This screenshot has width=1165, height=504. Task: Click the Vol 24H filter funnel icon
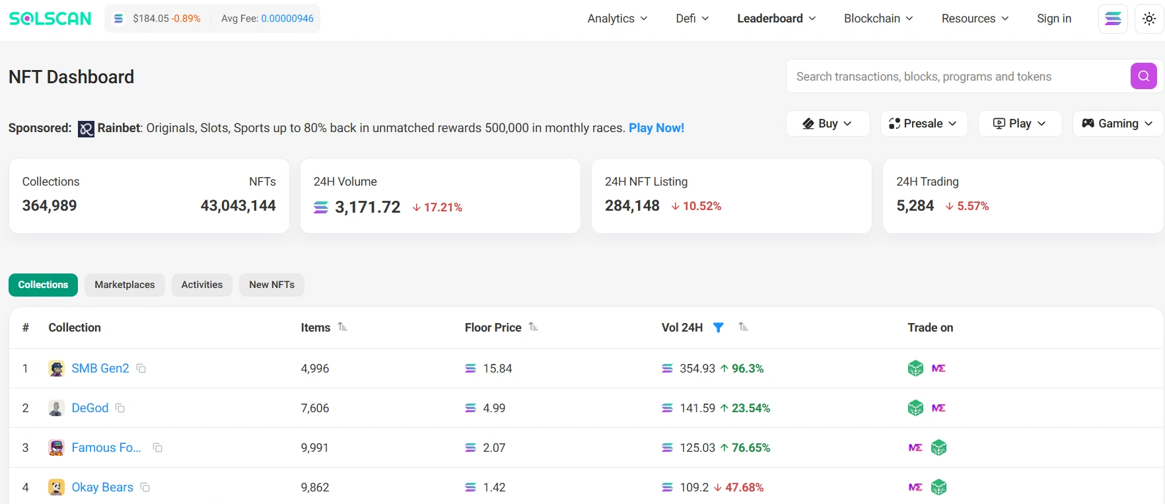click(719, 328)
